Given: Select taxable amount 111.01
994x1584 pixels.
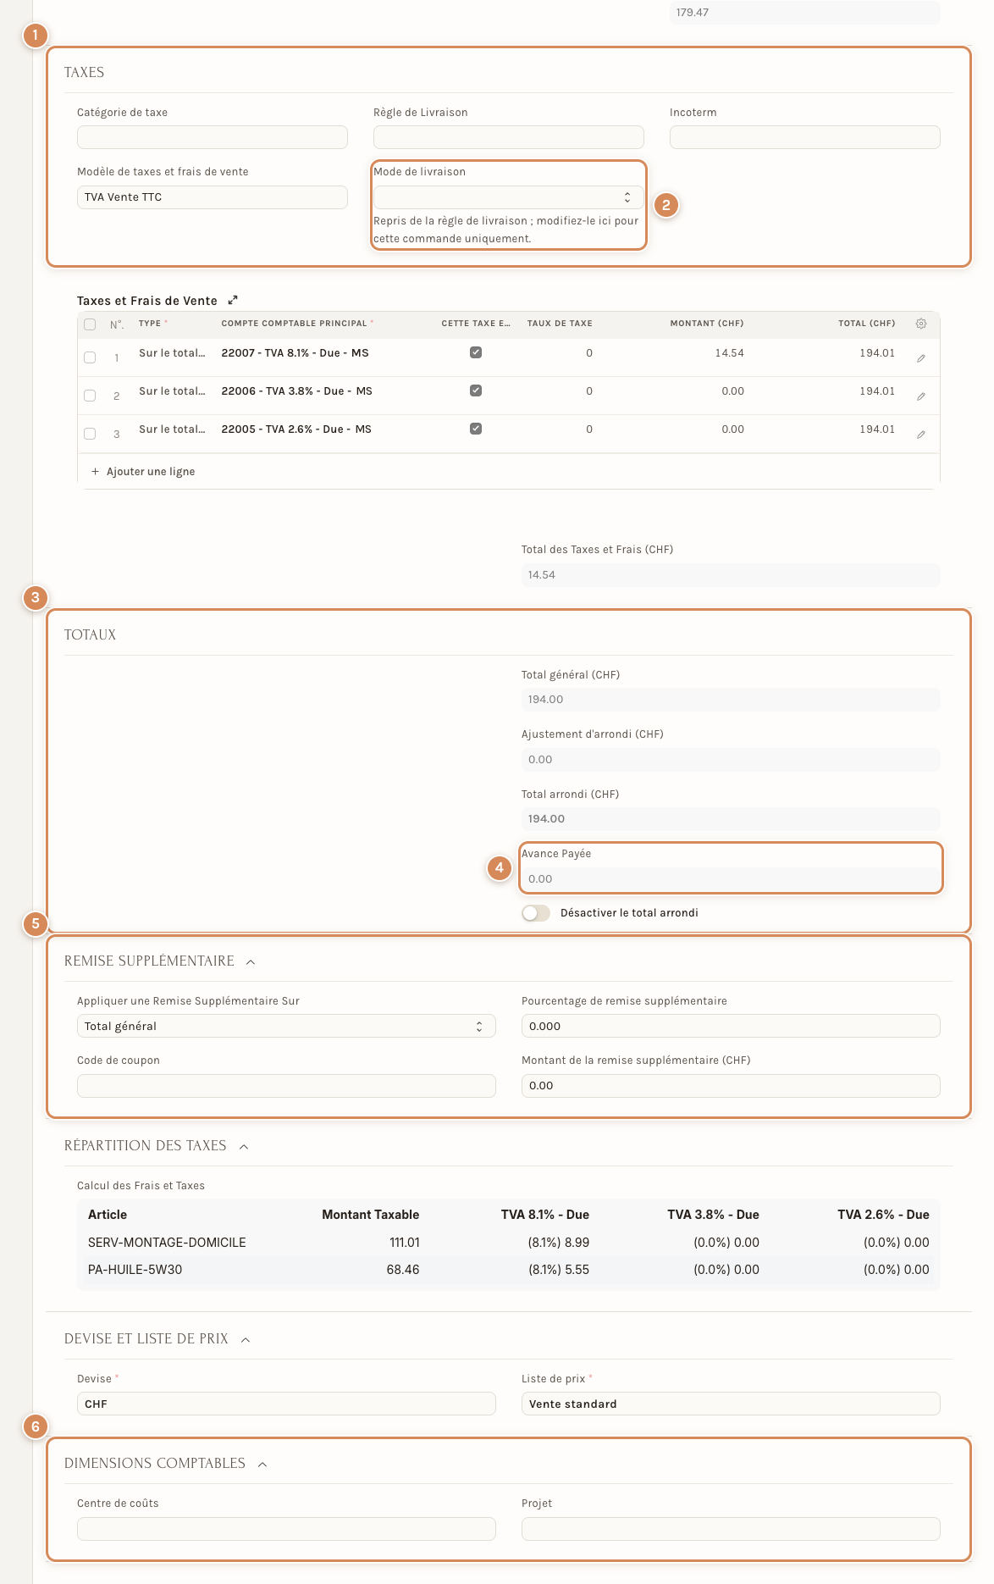Looking at the screenshot, I should pos(404,1243).
